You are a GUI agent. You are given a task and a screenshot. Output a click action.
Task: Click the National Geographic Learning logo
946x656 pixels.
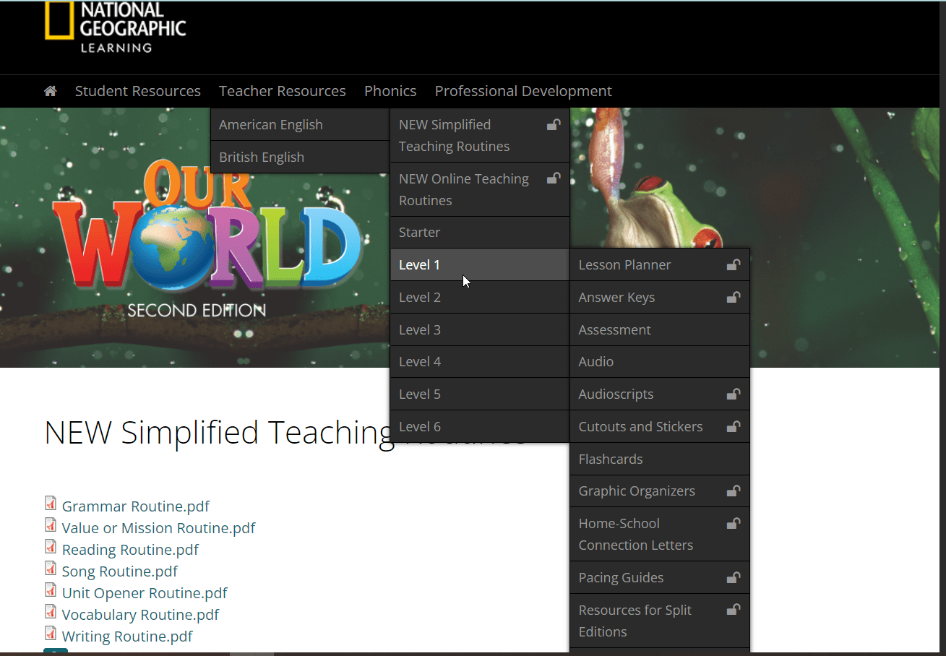tap(116, 26)
